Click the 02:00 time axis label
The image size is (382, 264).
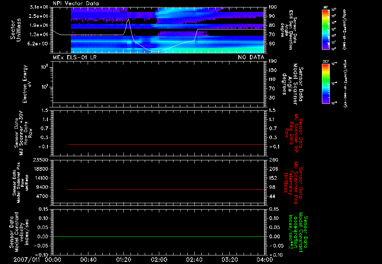pyautogui.click(x=159, y=260)
